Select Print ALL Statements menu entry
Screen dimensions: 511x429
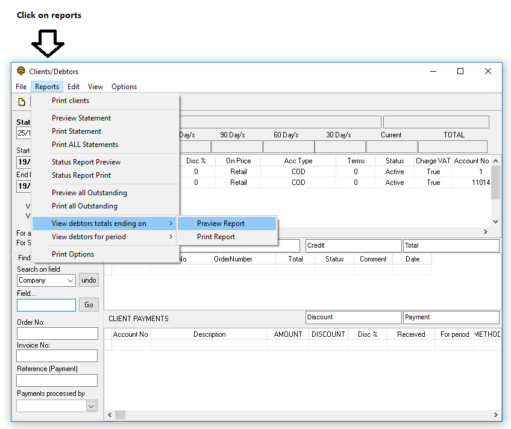coord(85,145)
